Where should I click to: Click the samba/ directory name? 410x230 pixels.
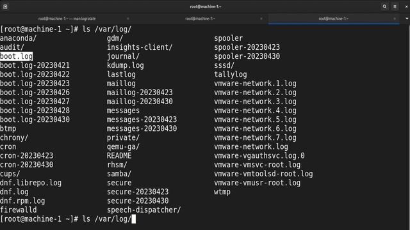tap(119, 174)
